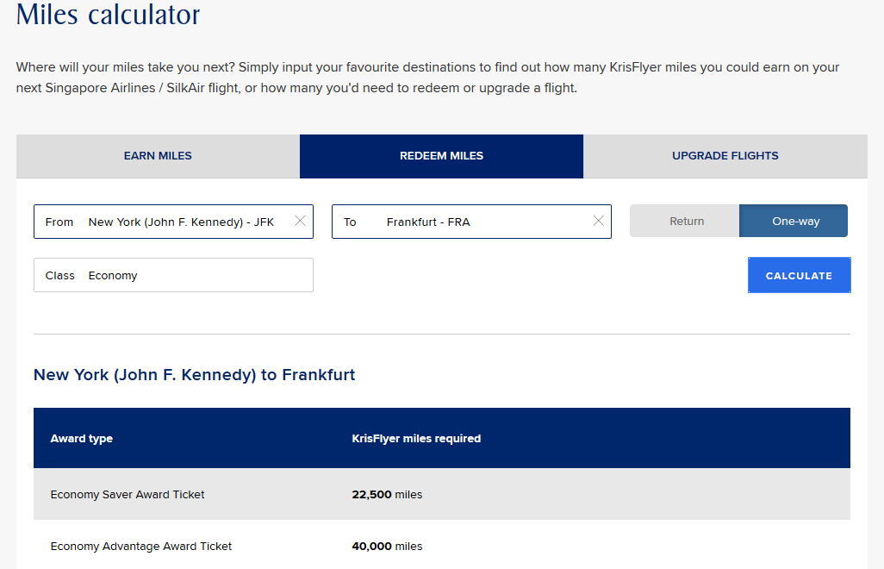Select the Return trip option
Viewport: 884px width, 569px height.
pyautogui.click(x=686, y=222)
